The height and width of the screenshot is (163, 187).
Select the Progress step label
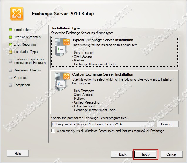20,78
